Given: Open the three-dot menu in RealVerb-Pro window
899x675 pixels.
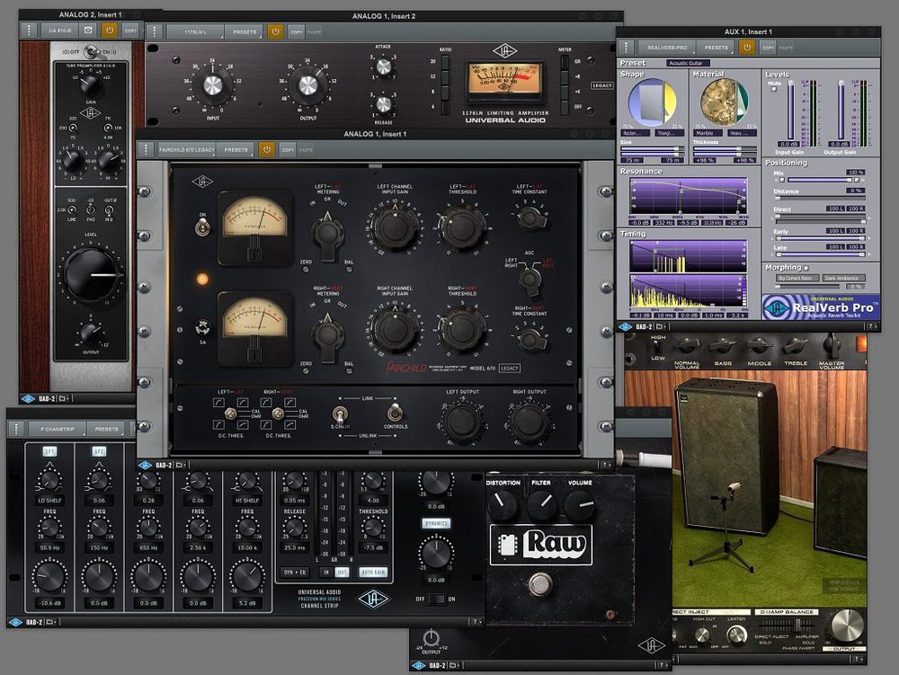Looking at the screenshot, I should (x=626, y=48).
